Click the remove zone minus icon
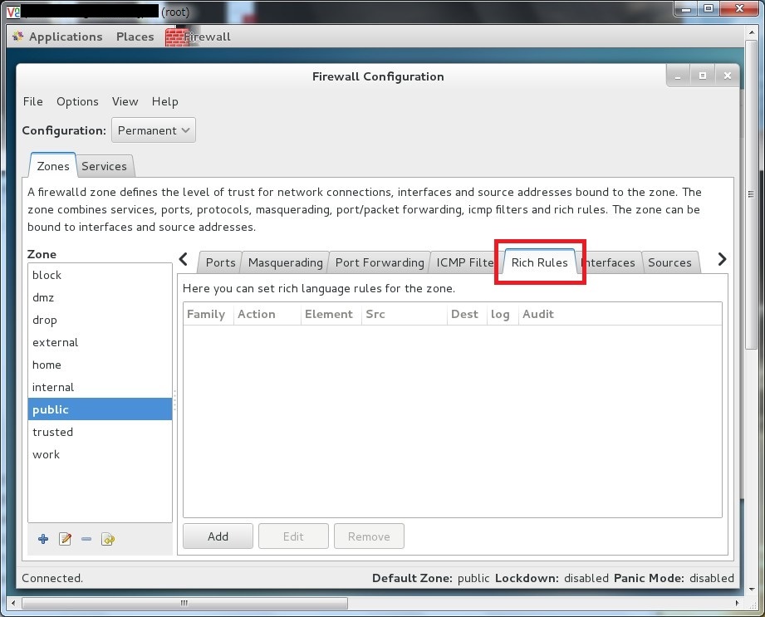Screen dimensions: 765x617 (86, 539)
